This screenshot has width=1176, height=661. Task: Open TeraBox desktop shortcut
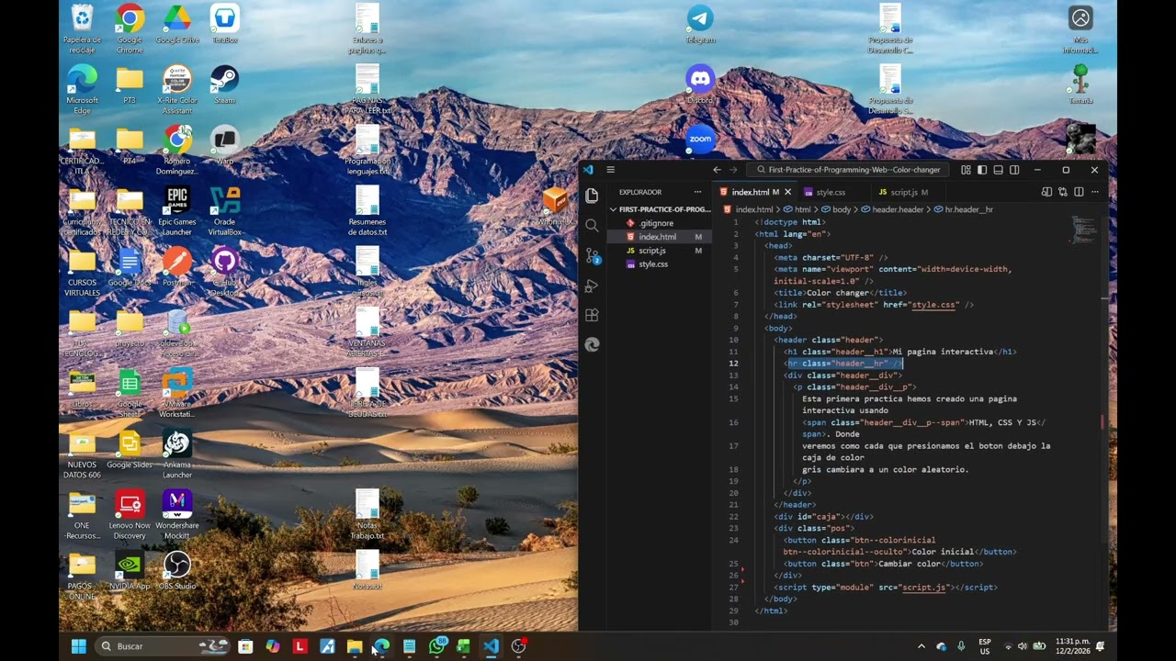225,24
